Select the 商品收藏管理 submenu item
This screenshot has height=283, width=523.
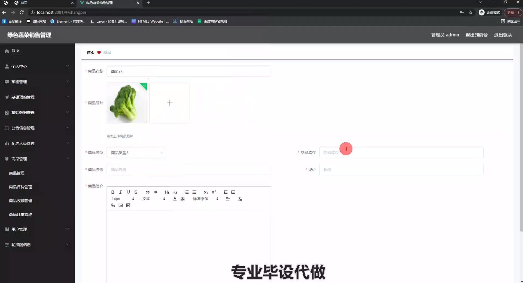point(37,201)
